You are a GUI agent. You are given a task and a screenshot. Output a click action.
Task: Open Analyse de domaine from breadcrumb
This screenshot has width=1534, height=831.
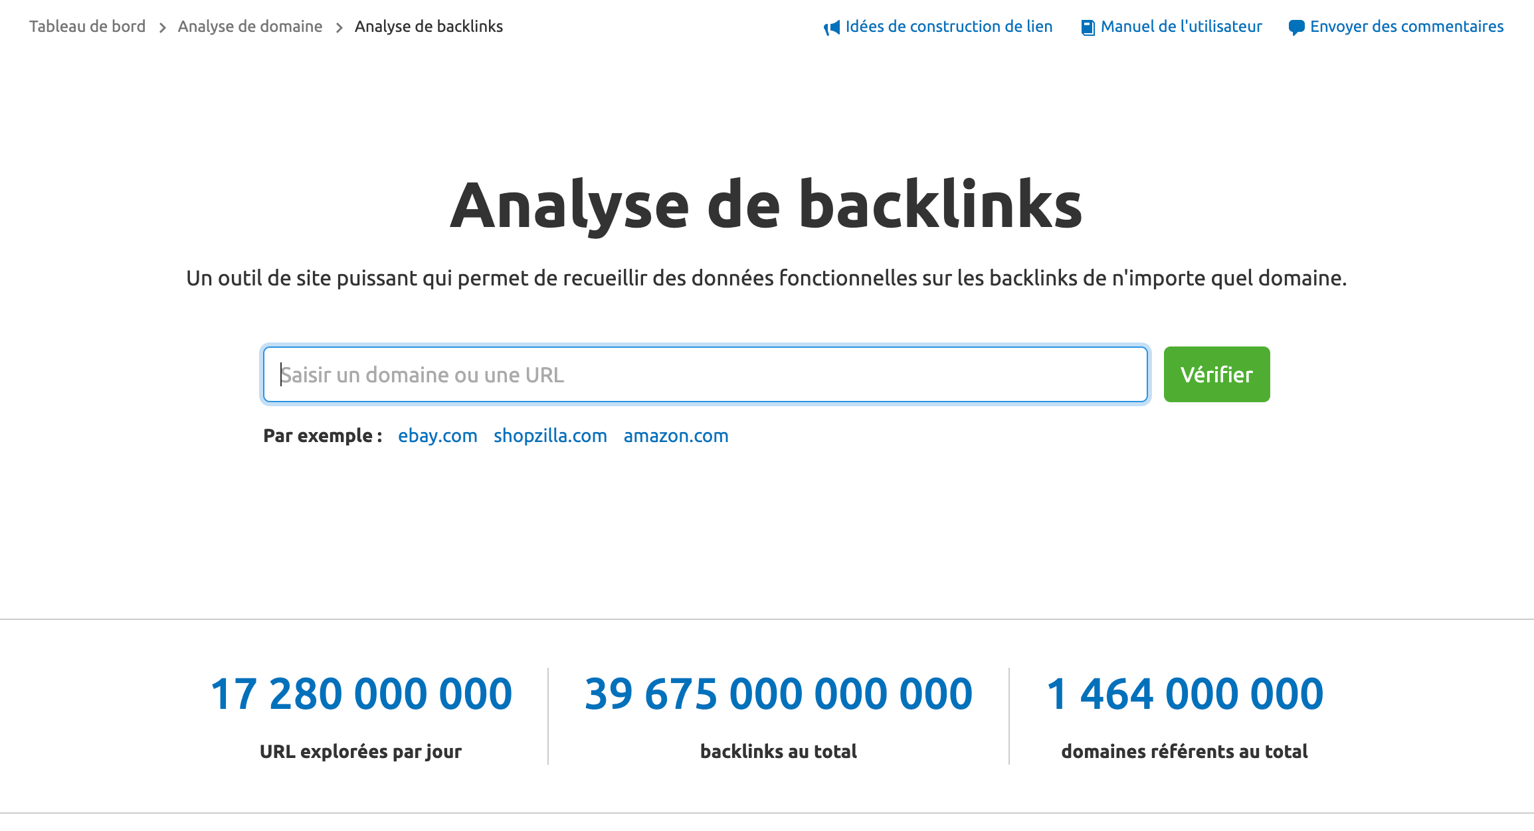[x=249, y=27]
